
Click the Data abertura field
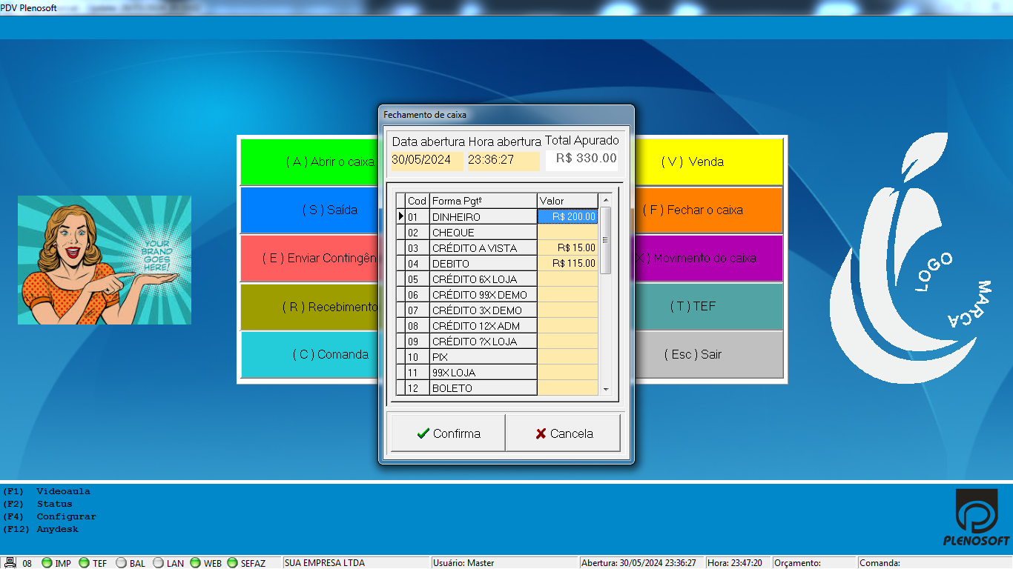pyautogui.click(x=427, y=161)
